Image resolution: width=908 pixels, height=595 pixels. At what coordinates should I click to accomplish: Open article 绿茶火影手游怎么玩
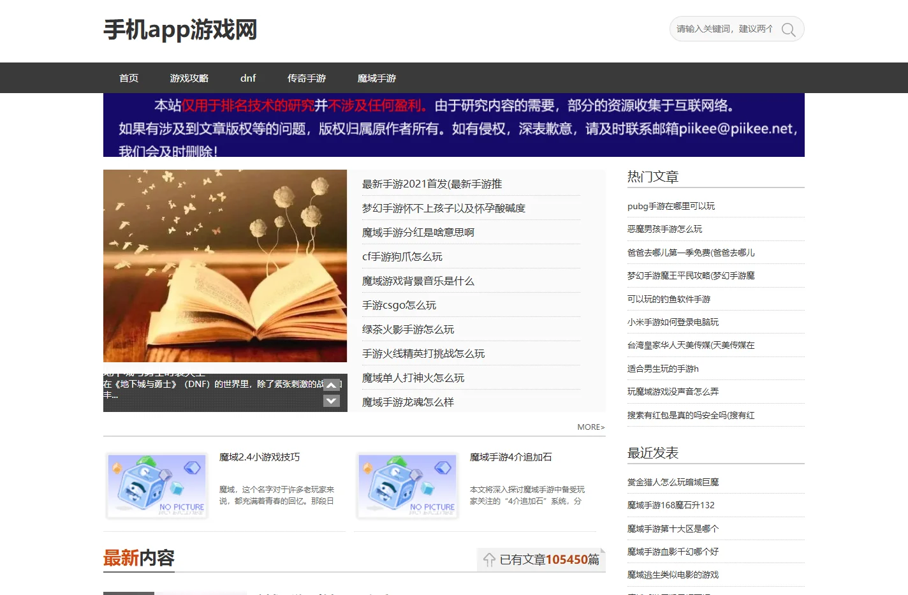(x=408, y=329)
